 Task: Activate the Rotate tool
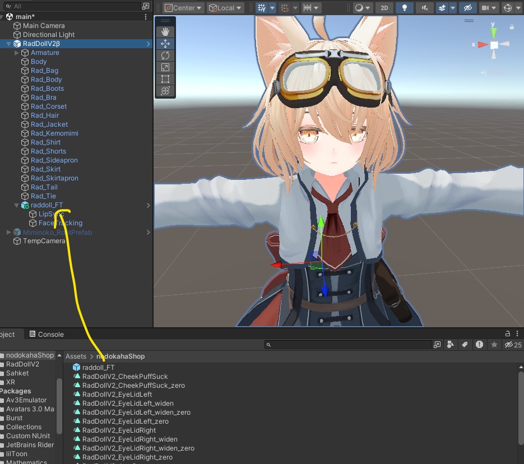pyautogui.click(x=165, y=55)
